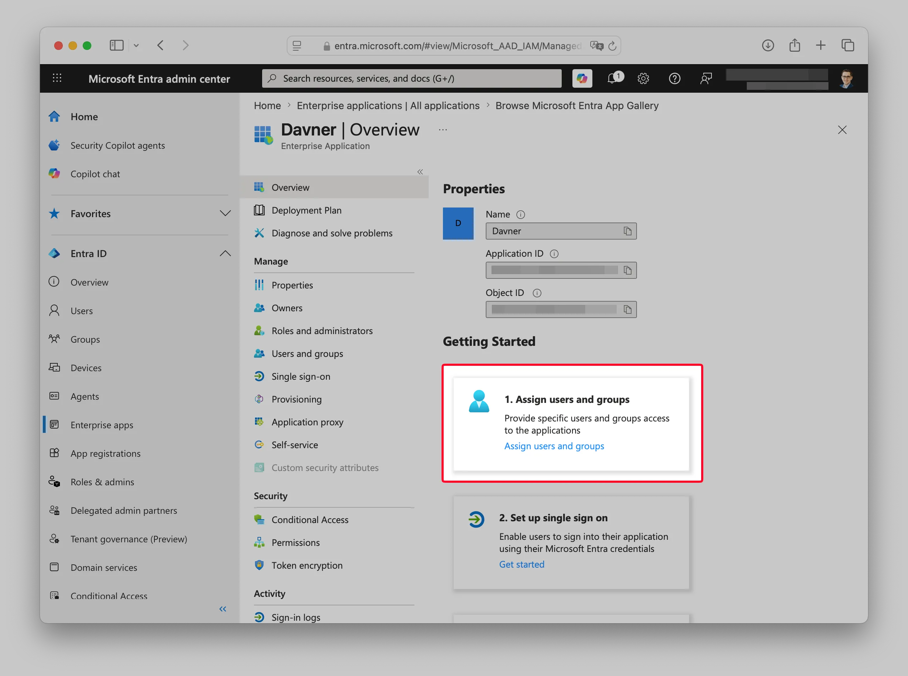
Task: Select Users and groups in Manage
Action: (307, 354)
